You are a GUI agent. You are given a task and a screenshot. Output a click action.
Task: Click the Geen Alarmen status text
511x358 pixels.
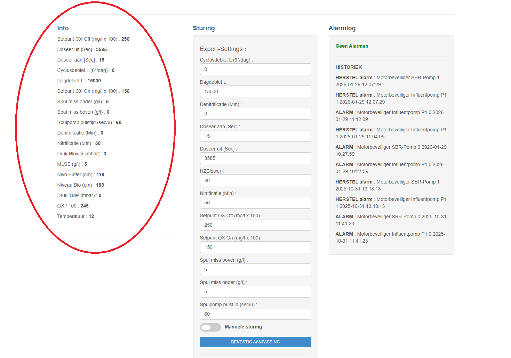[x=352, y=46]
